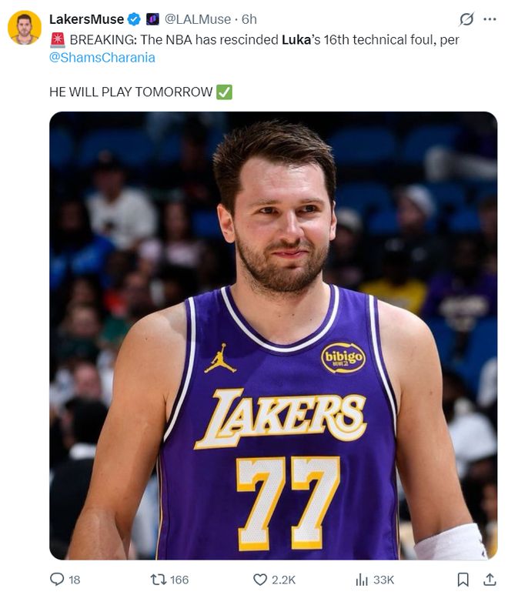Screen dimensions: 508x595
Task: Click the "HE WILL PLAY TOMORROW" text
Action: (131, 92)
